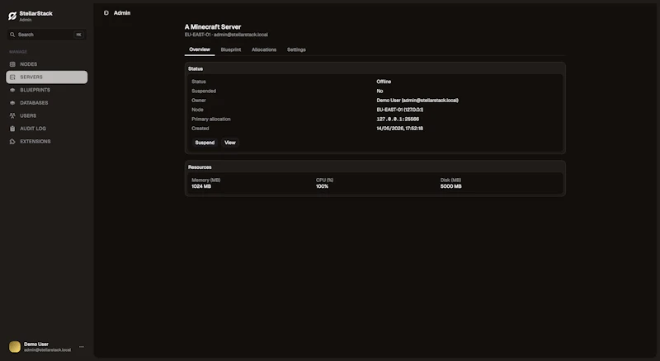Click the Audit Log clipboard icon
The height and width of the screenshot is (361, 660).
coord(12,129)
